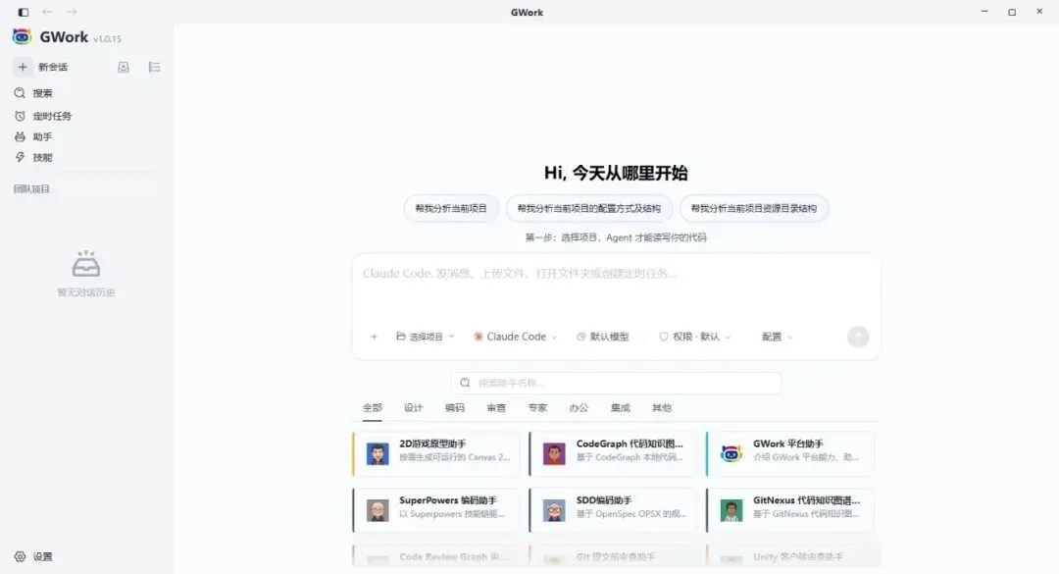Select the 办公 tab
The image size is (1059, 574).
click(x=579, y=407)
